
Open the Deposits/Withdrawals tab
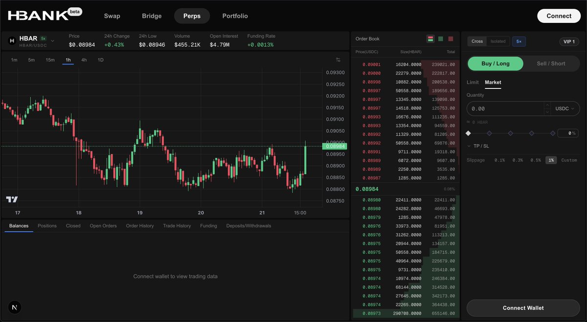tap(248, 226)
